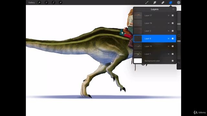Open the Actions wrench menu
This screenshot has width=207, height=116.
[39, 3]
